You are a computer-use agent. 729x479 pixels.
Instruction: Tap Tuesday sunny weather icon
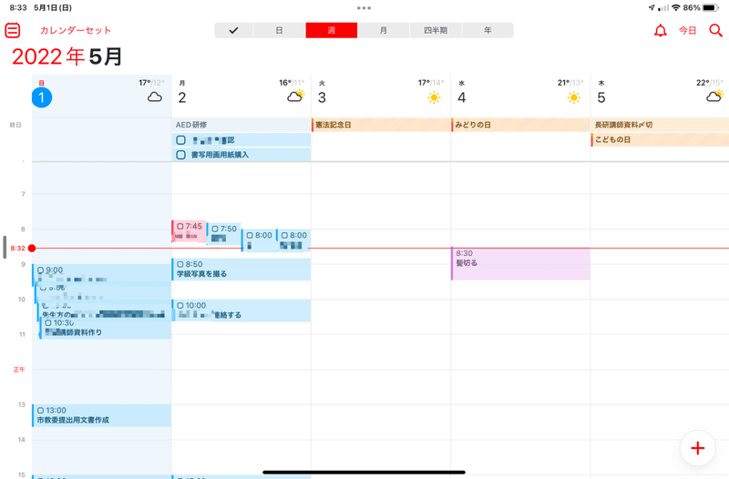[435, 97]
